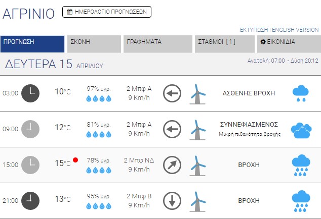This screenshot has height=219, width=321.
Task: Click the light rain cloud icon at 03:00
Action: (301, 93)
